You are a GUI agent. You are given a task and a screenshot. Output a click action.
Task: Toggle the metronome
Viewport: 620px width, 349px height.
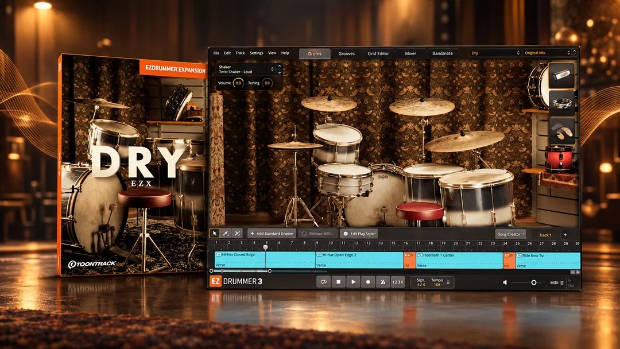[383, 282]
